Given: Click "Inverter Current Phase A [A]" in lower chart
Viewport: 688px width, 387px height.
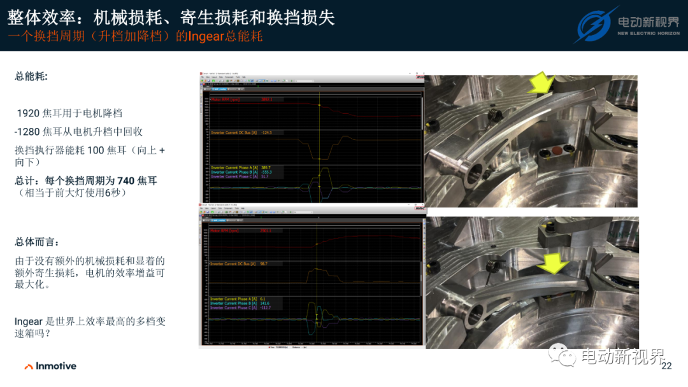Looking at the screenshot, I should 233,299.
